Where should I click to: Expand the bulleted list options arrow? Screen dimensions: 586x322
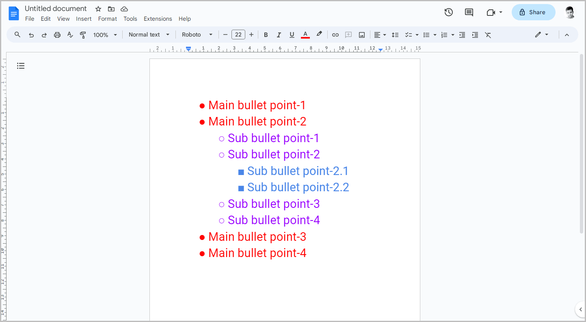tap(435, 35)
